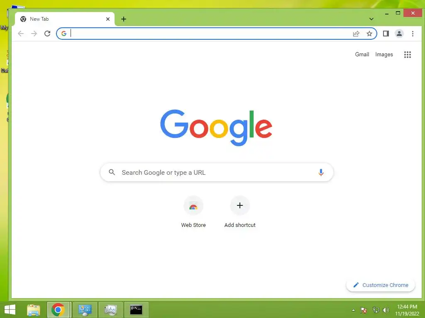Start voice search with microphone
Image resolution: width=425 pixels, height=318 pixels.
tap(321, 173)
